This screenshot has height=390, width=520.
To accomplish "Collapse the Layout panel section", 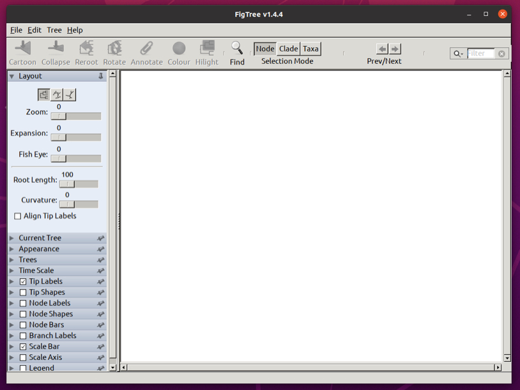I will coord(11,76).
